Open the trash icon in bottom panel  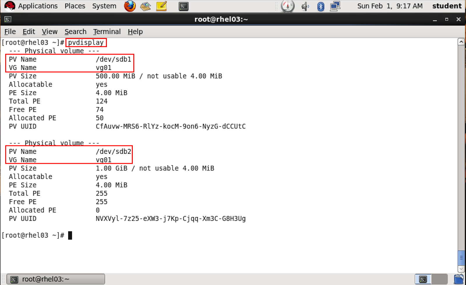459,279
